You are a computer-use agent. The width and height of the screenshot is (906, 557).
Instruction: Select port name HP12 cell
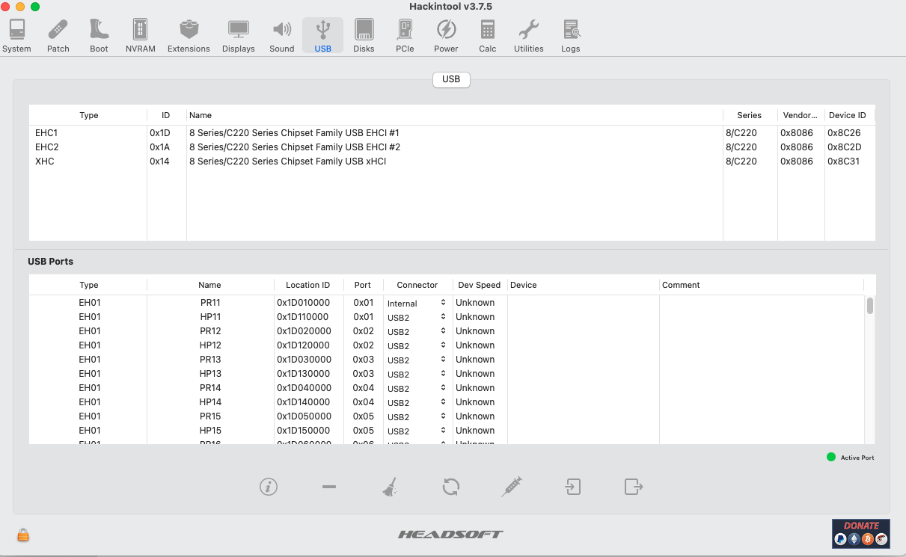(210, 345)
